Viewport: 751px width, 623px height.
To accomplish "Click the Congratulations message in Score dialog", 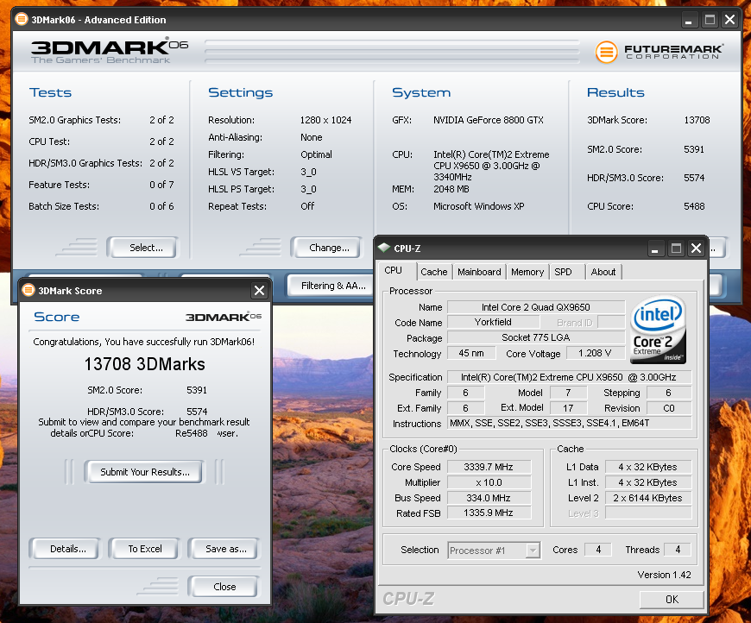I will 143,342.
